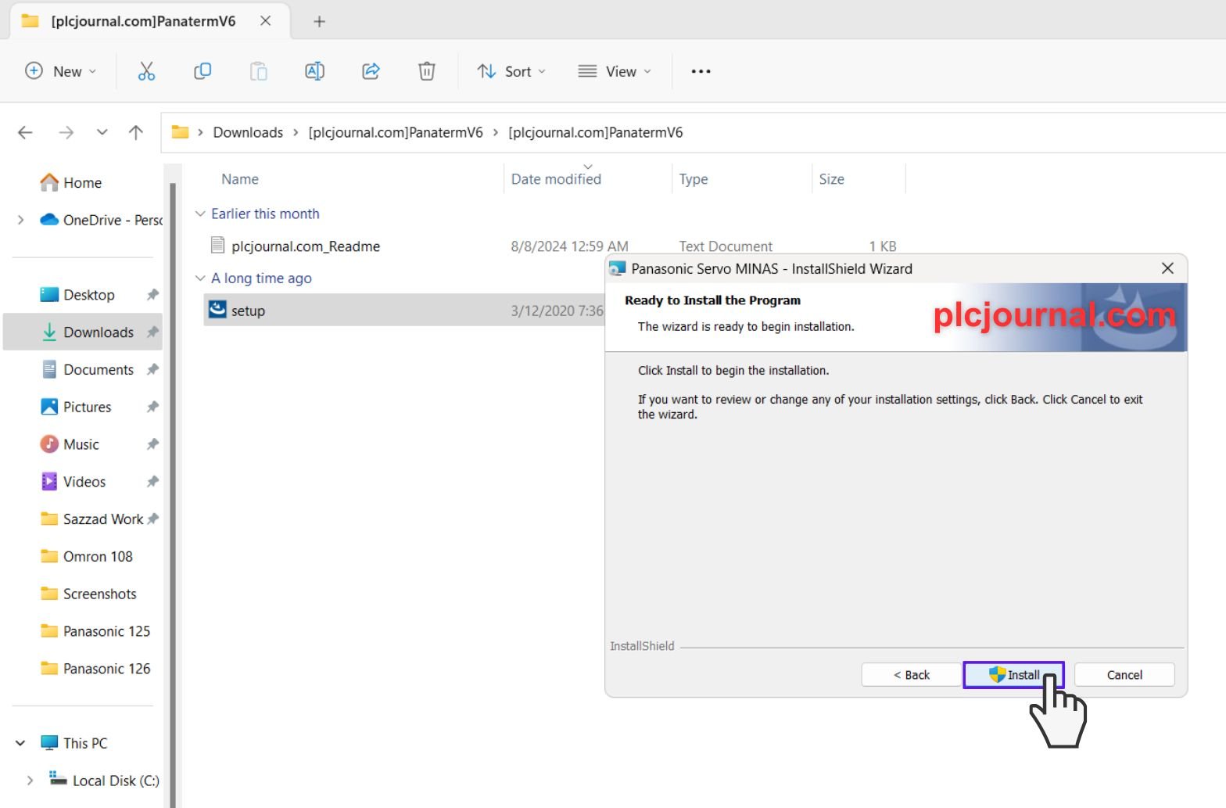Click first [plcjournal.com]PanatermV6 breadcrumb segment
The height and width of the screenshot is (808, 1226).
coord(396,132)
